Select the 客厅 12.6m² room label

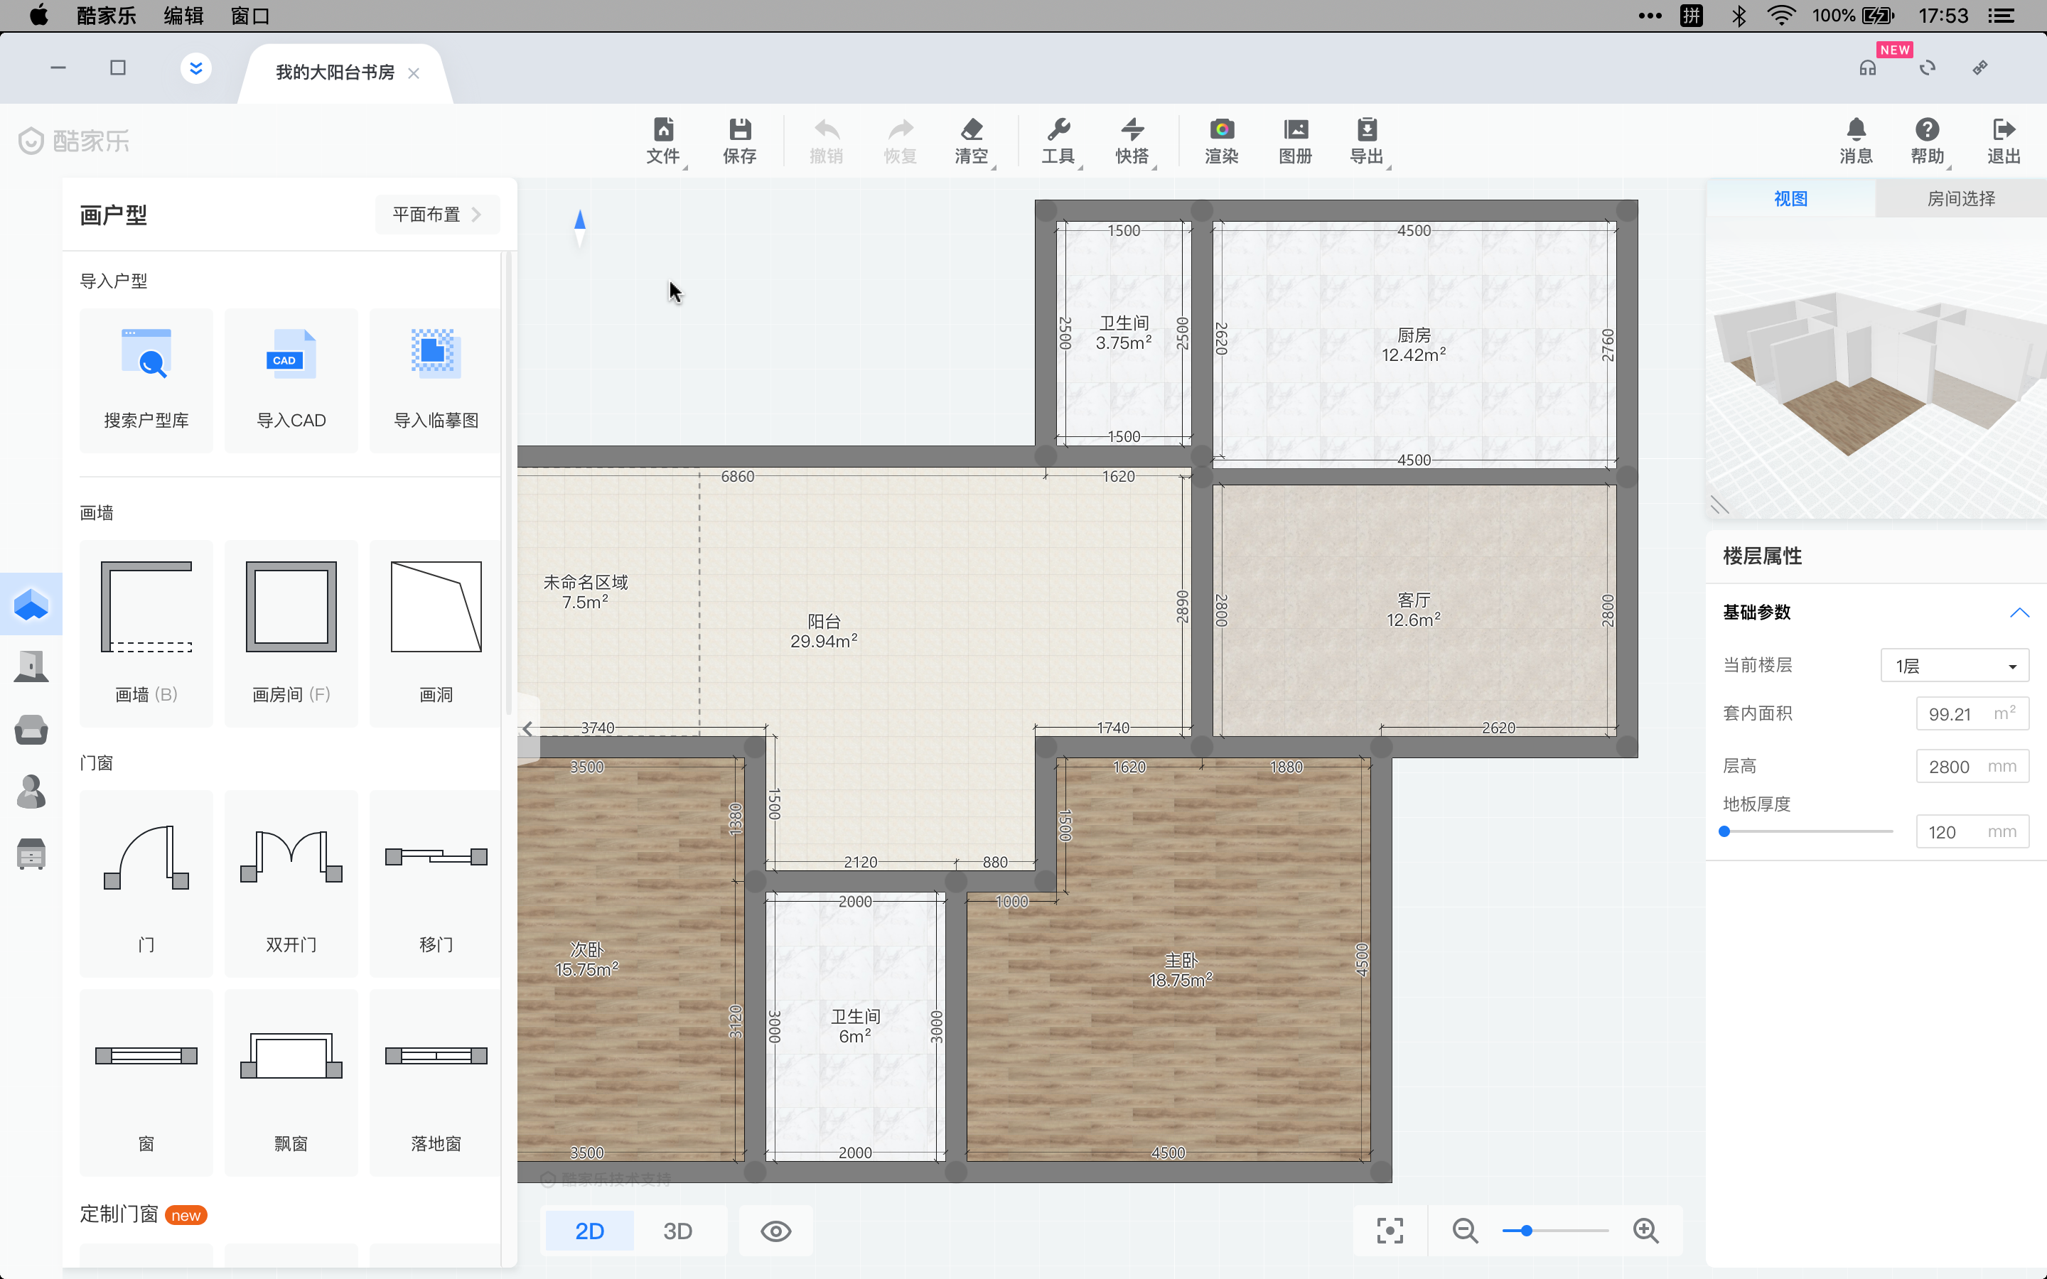[1414, 610]
